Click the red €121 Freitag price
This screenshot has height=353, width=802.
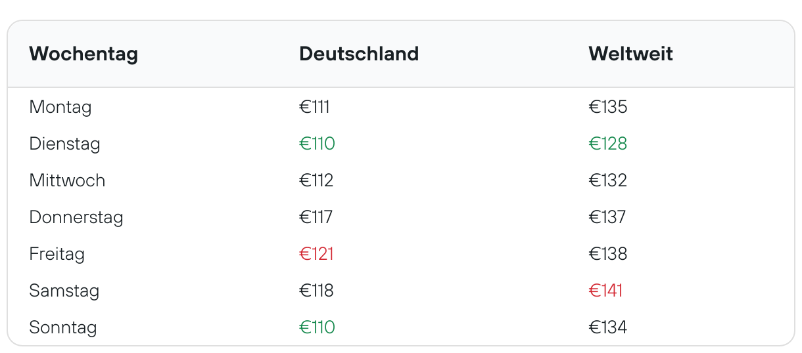point(317,254)
